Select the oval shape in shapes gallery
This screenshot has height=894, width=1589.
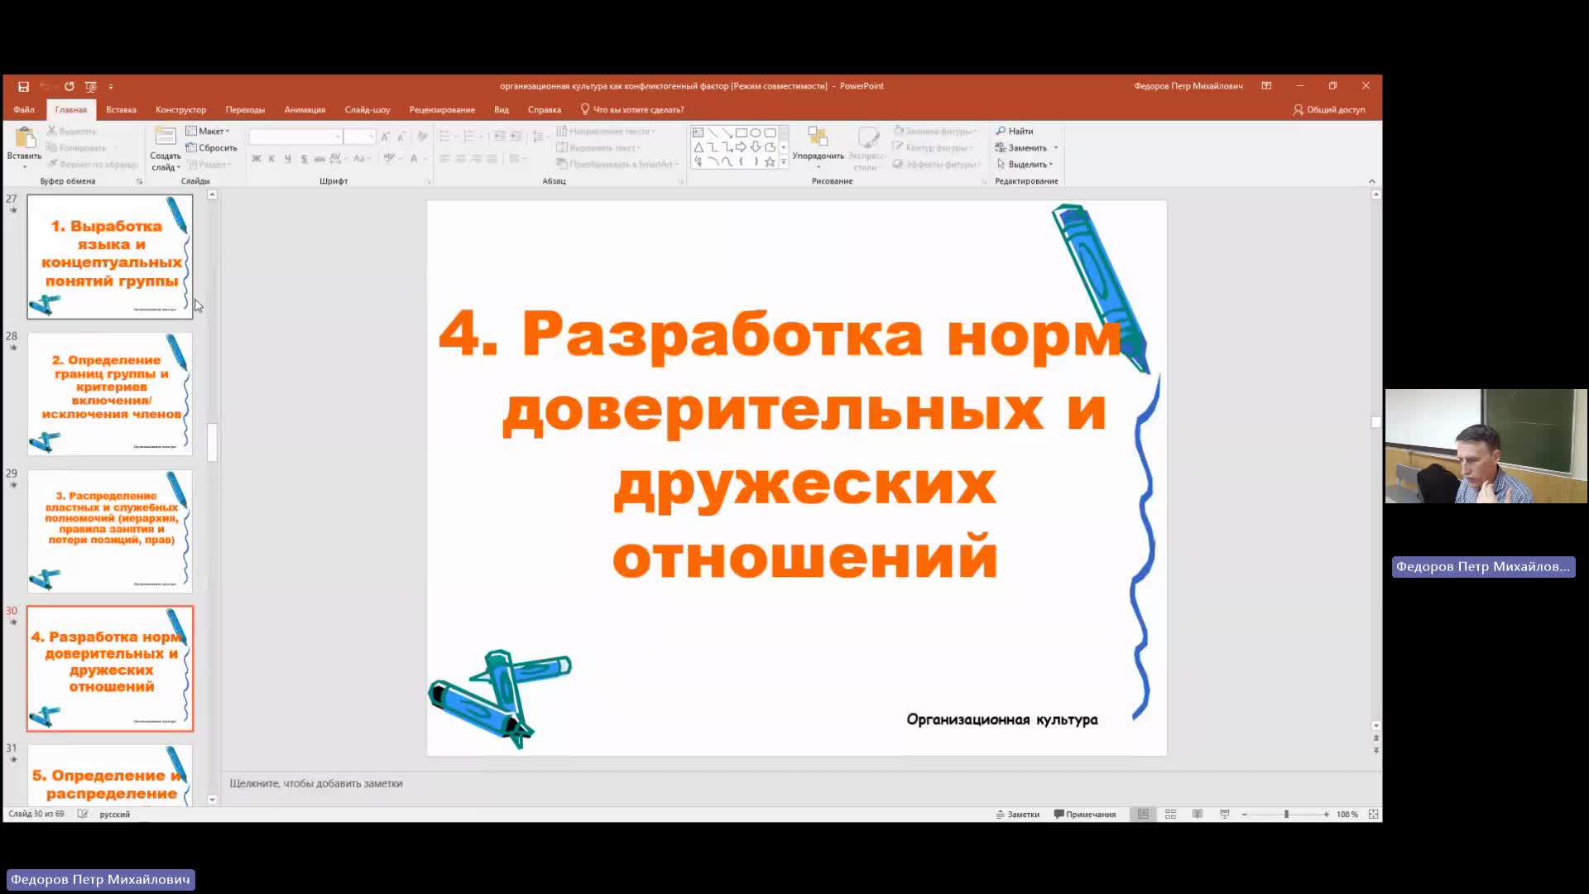(756, 132)
